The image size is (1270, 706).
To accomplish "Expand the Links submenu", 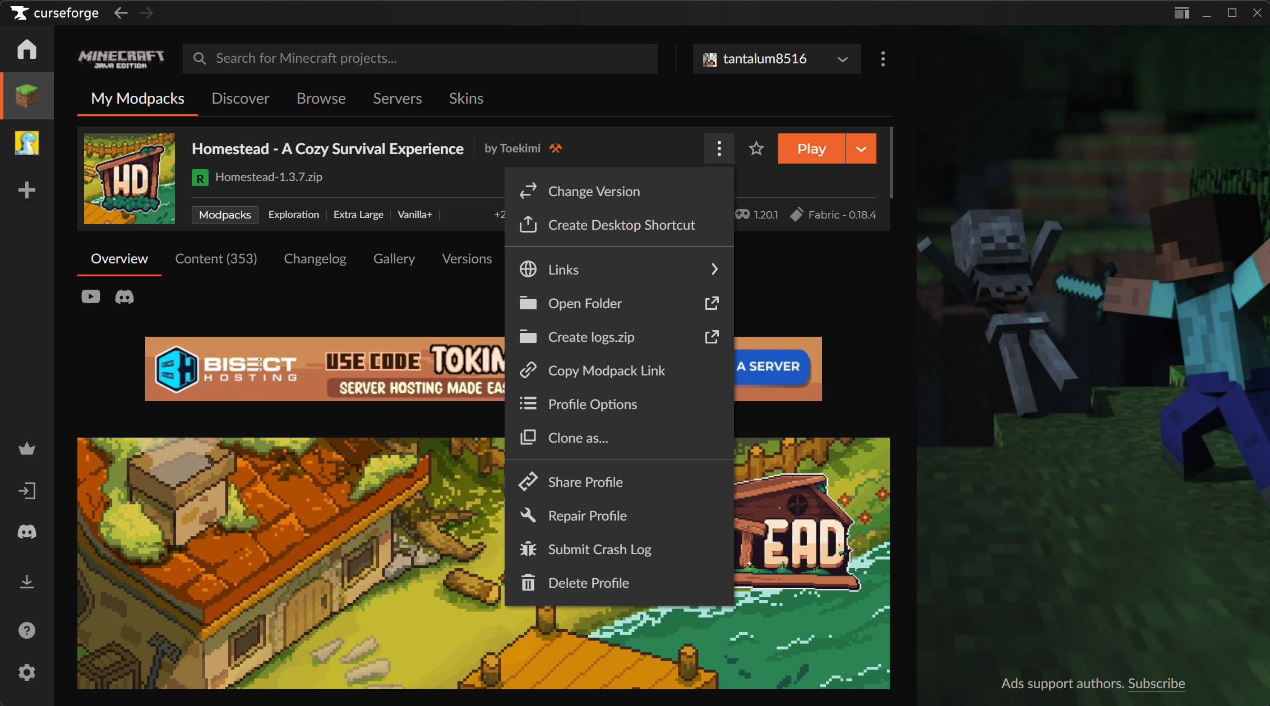I will (x=619, y=270).
